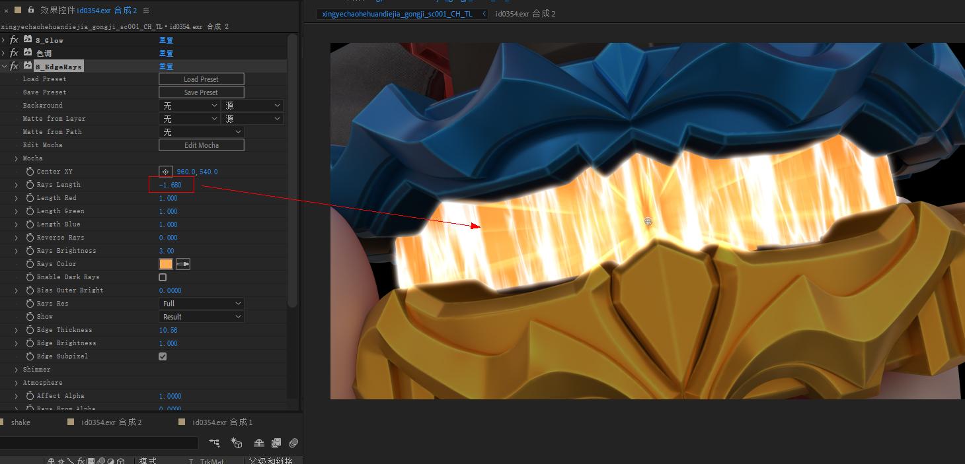Open the Matte from Layer dropdown

coord(190,119)
